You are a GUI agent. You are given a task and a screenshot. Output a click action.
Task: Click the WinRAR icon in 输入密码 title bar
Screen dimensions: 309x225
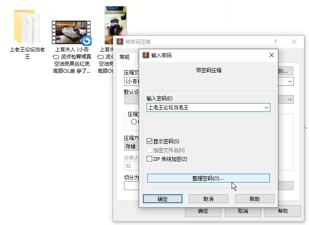tap(146, 56)
